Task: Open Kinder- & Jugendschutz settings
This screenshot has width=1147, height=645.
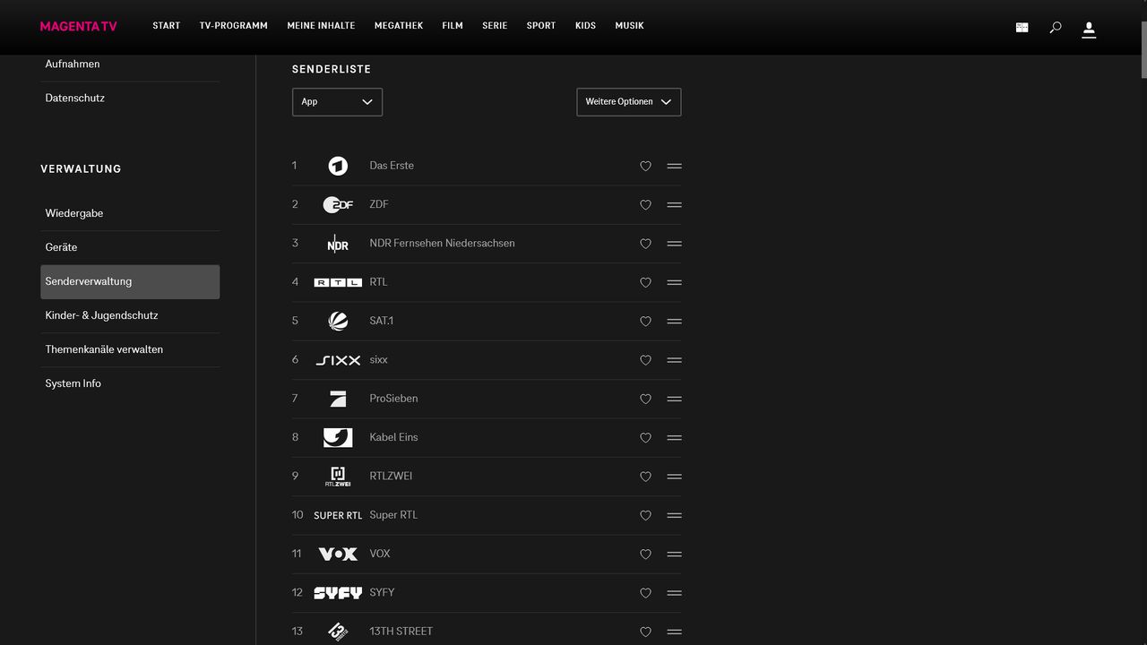Action: pos(130,315)
